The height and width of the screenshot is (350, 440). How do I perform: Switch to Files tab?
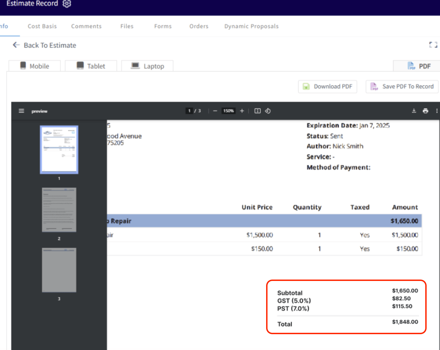click(x=127, y=26)
